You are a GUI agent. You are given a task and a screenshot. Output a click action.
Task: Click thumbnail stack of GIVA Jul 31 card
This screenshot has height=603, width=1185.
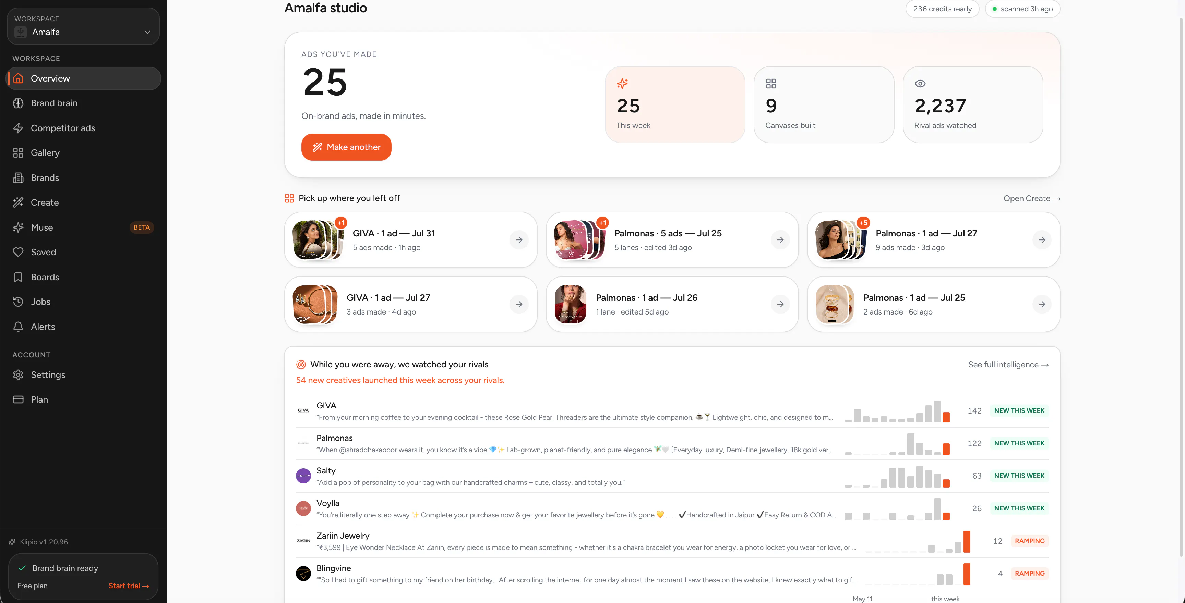pyautogui.click(x=318, y=240)
